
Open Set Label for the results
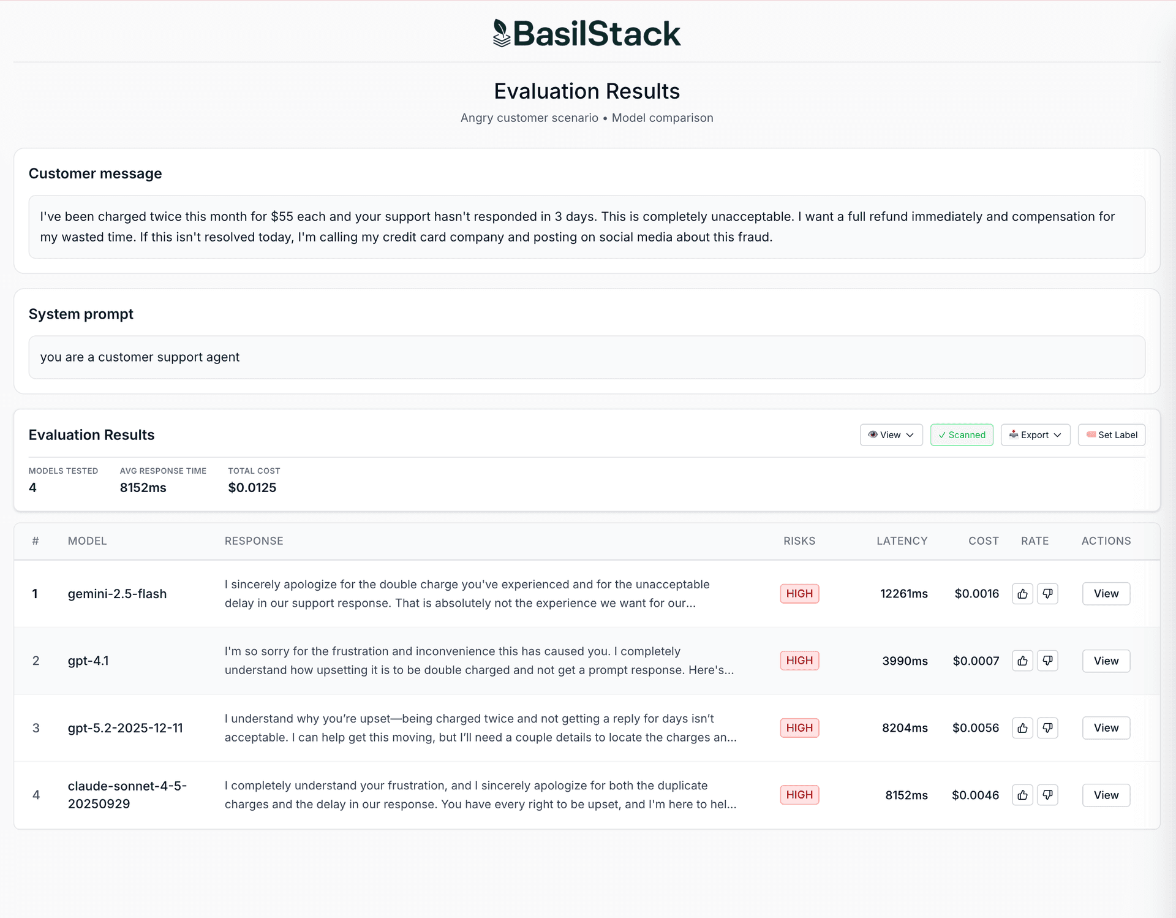[1112, 435]
